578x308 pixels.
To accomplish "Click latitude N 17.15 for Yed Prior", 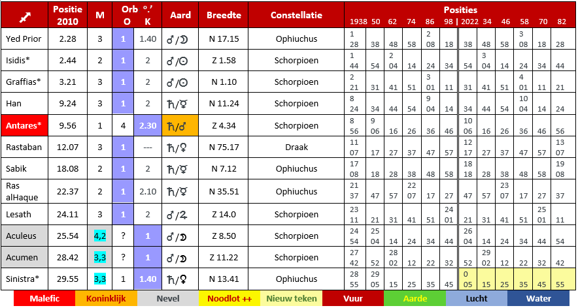I will [224, 39].
